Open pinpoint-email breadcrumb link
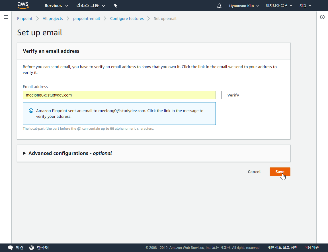The width and height of the screenshot is (328, 252). [86, 18]
